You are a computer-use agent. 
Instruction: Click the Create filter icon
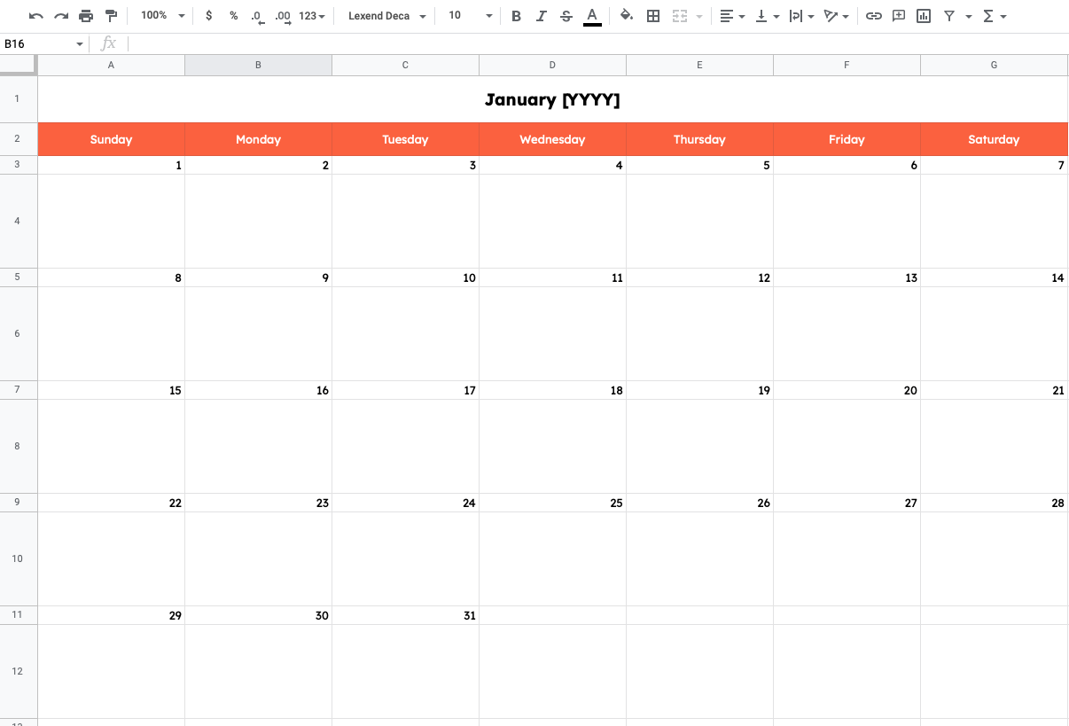948,15
